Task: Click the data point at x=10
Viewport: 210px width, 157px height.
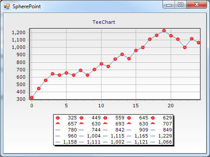Action: [101, 64]
